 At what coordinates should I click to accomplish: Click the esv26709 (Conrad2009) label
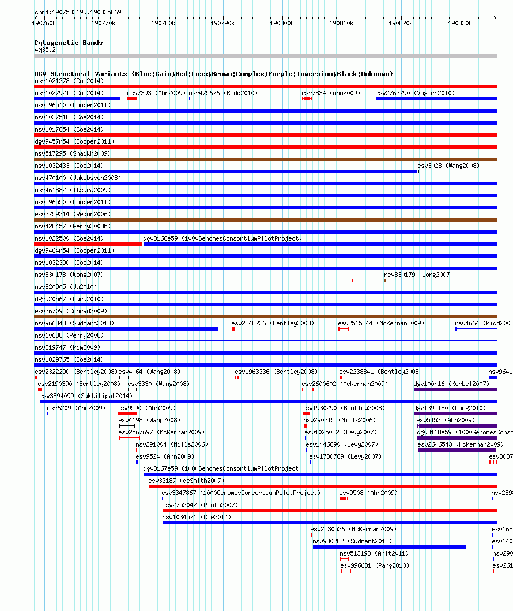(71, 311)
